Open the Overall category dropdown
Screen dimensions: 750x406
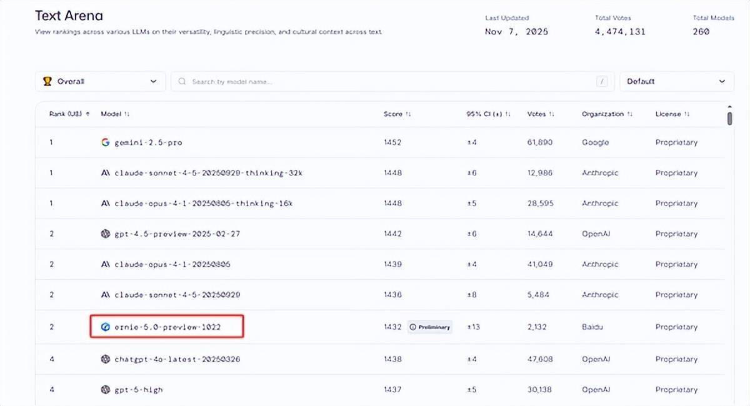coord(100,81)
